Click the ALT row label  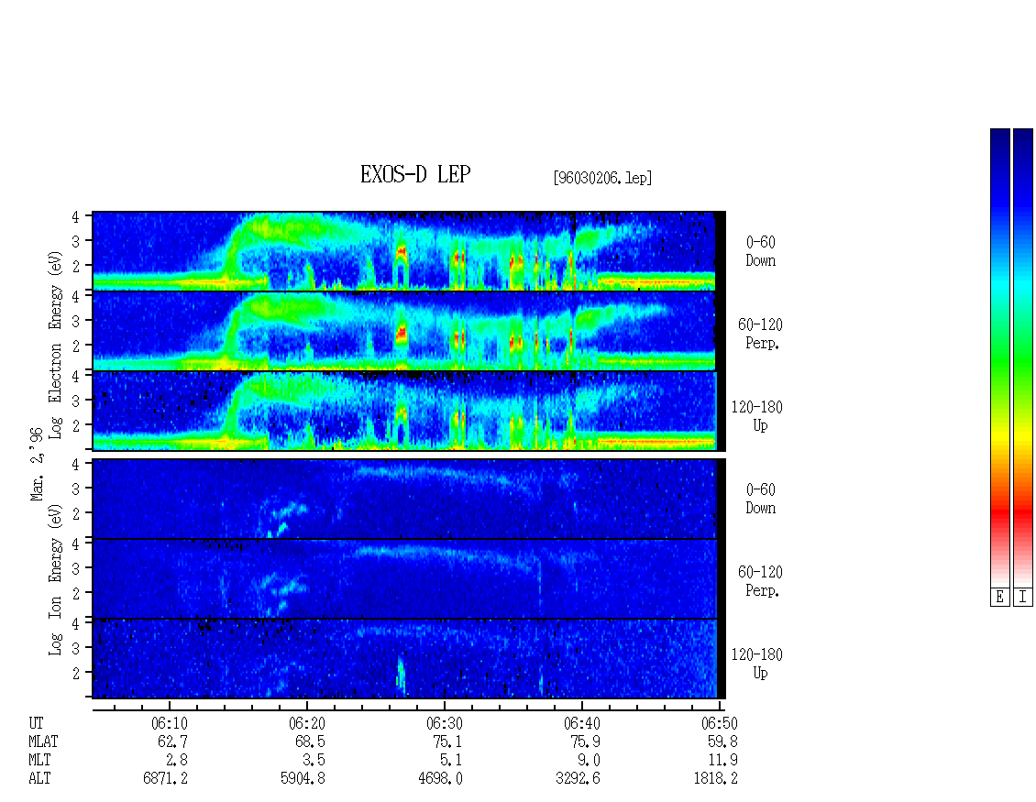39,778
